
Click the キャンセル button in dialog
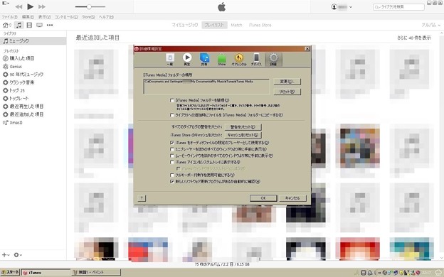click(292, 198)
